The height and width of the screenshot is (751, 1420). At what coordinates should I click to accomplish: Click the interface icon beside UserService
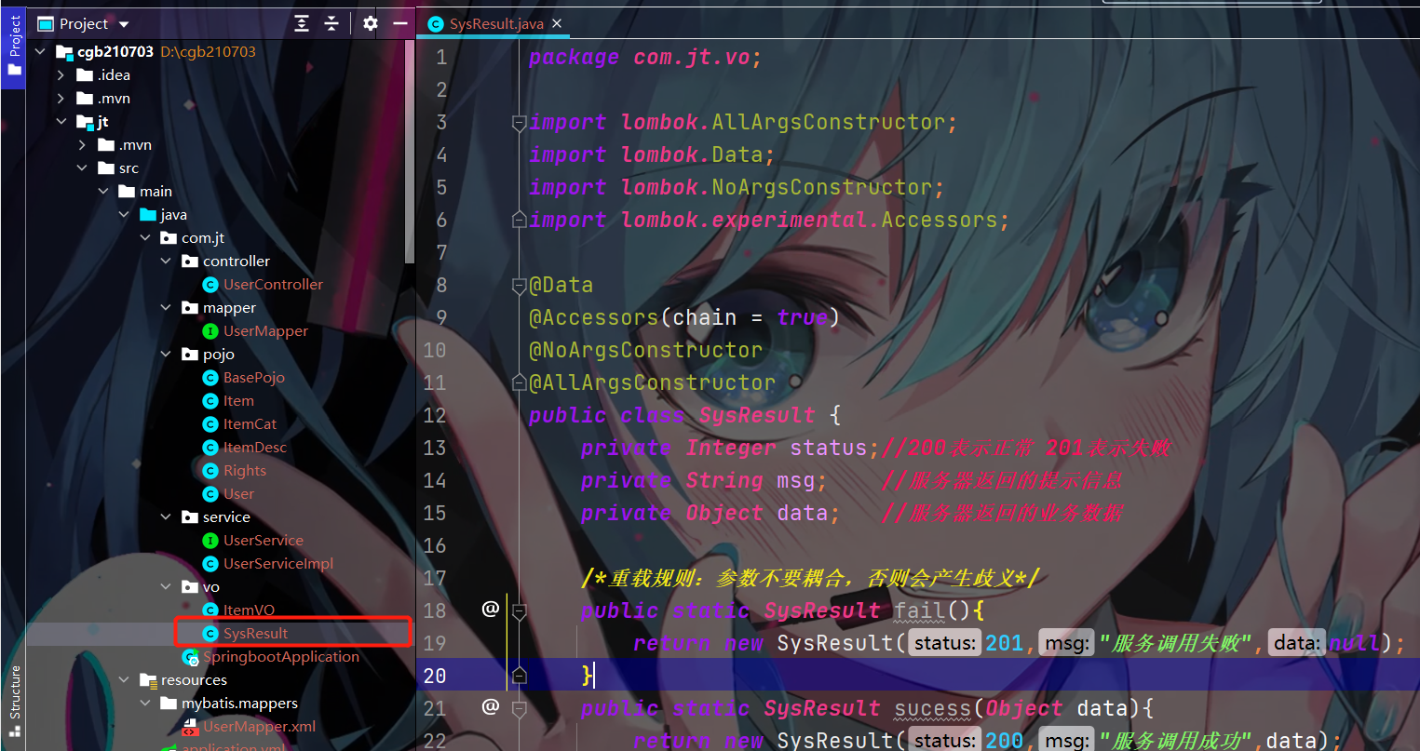210,540
